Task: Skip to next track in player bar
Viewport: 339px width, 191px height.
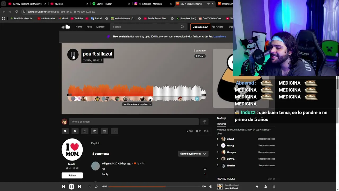Action: [79, 186]
